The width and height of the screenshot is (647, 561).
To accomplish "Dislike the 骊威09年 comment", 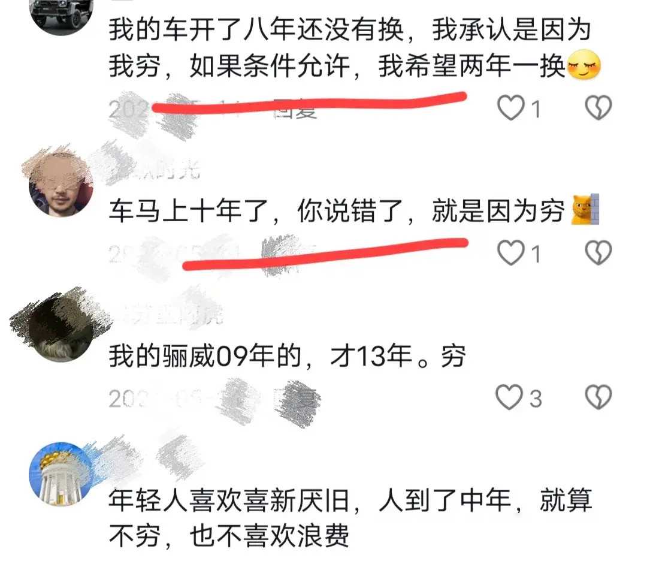I will [x=598, y=397].
